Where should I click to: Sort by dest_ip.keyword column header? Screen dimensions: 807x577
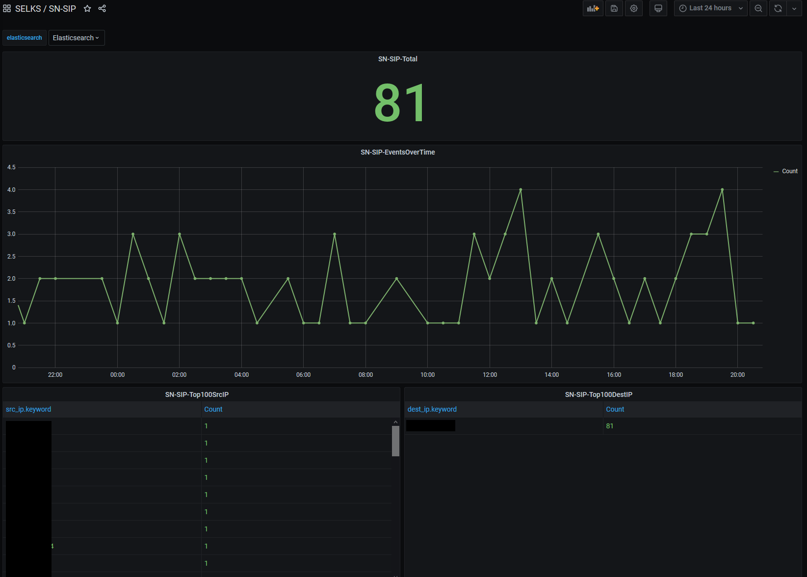(x=432, y=409)
